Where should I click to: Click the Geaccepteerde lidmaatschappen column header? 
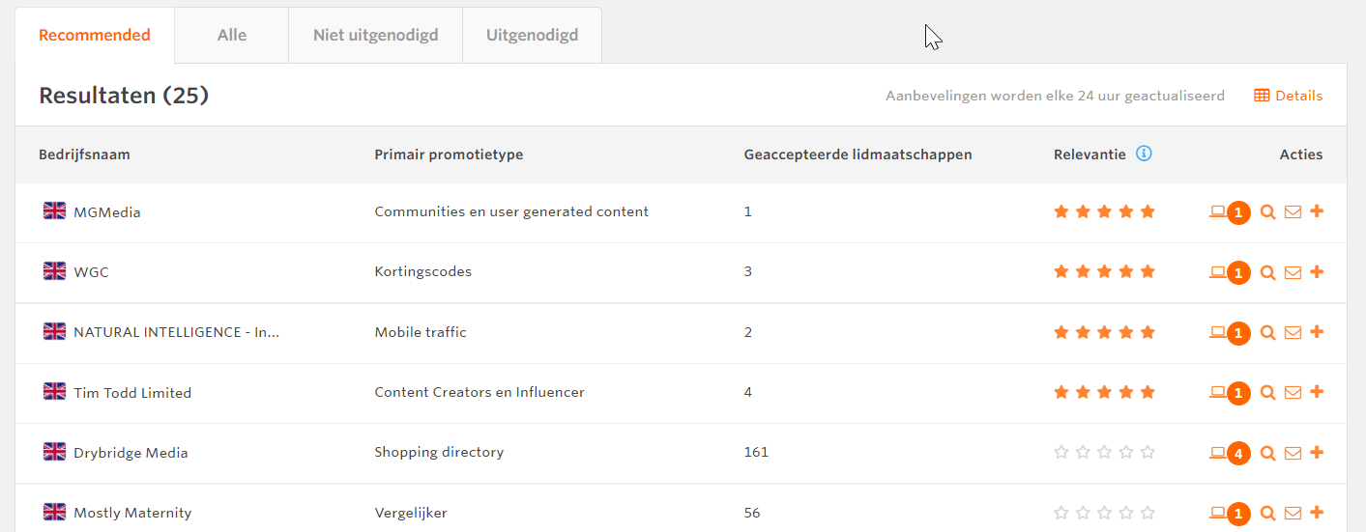coord(857,154)
